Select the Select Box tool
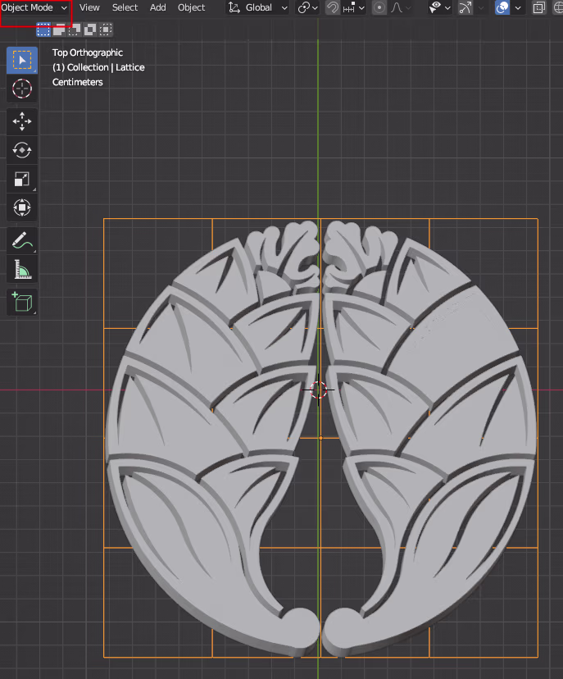The image size is (563, 679). coord(22,60)
